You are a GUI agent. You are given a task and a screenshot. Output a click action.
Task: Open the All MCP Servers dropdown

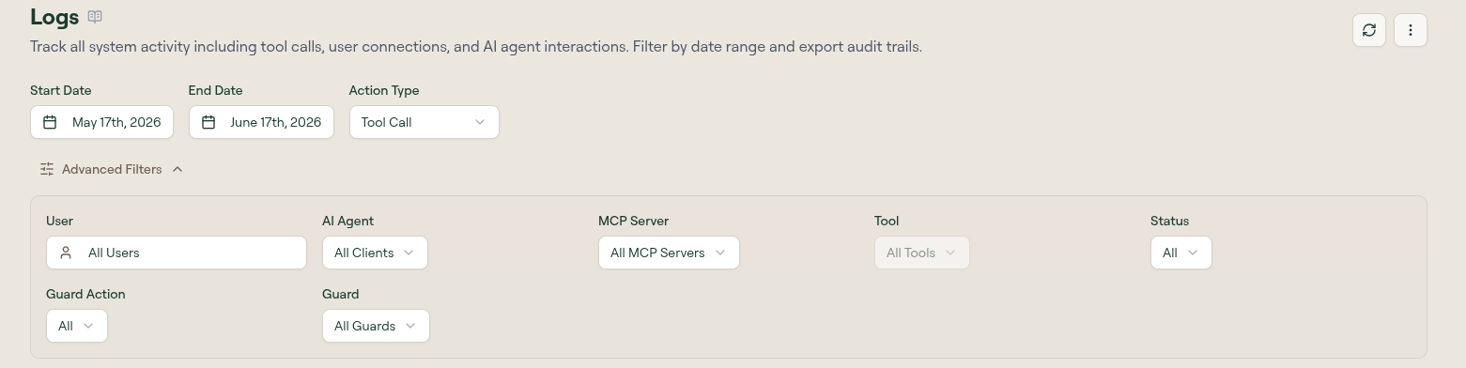669,253
